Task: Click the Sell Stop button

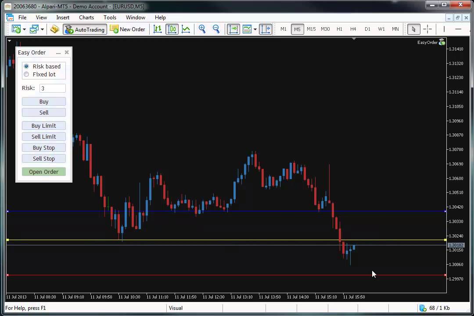Action: pos(44,158)
